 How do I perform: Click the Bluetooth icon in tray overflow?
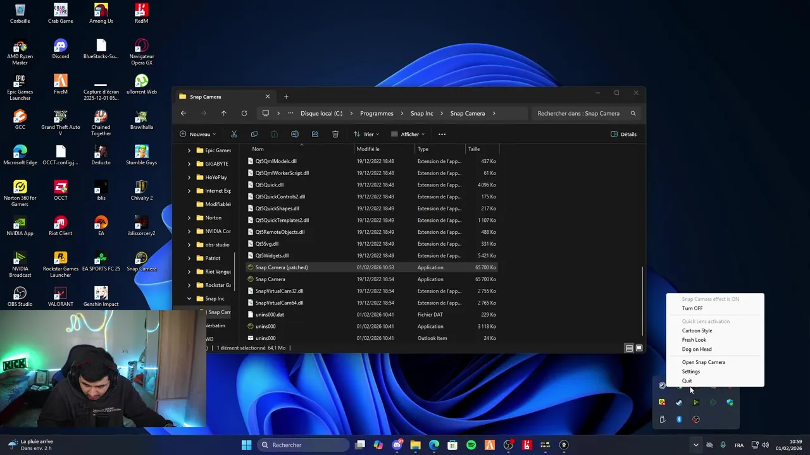point(679,419)
